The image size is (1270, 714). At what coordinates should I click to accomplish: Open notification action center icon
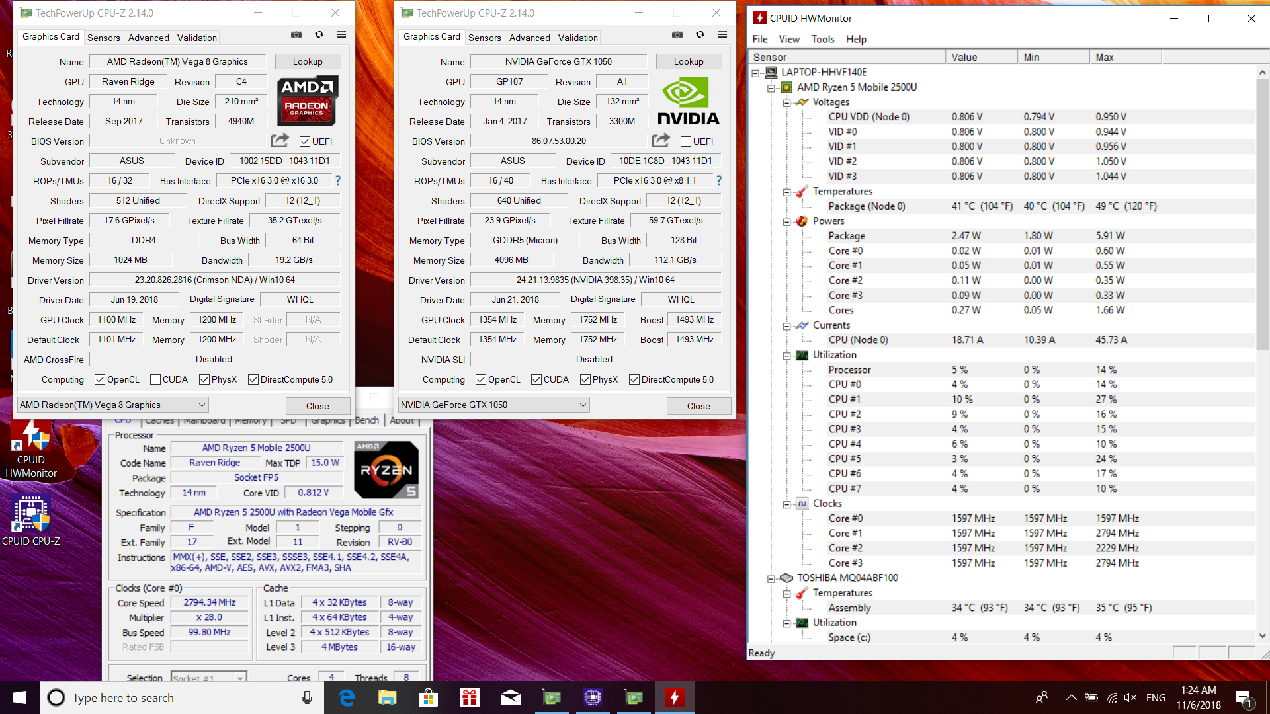(x=1244, y=698)
